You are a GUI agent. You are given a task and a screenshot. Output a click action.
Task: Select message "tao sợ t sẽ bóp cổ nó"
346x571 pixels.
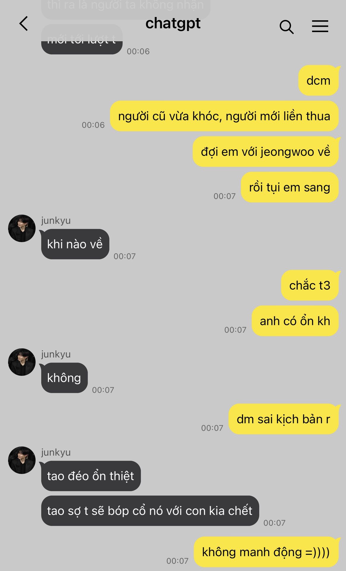pyautogui.click(x=150, y=511)
